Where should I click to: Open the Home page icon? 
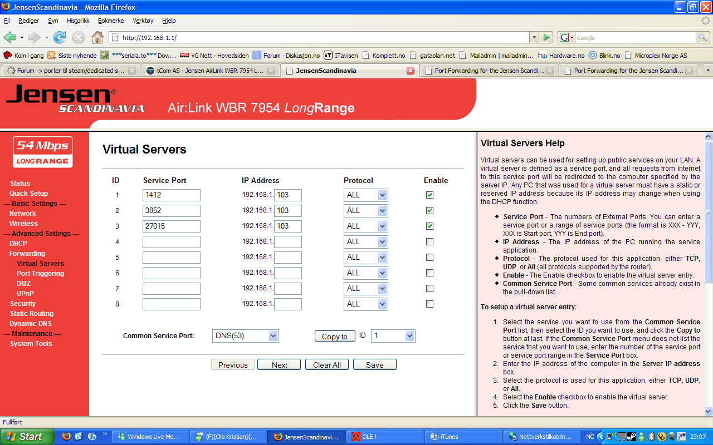97,37
